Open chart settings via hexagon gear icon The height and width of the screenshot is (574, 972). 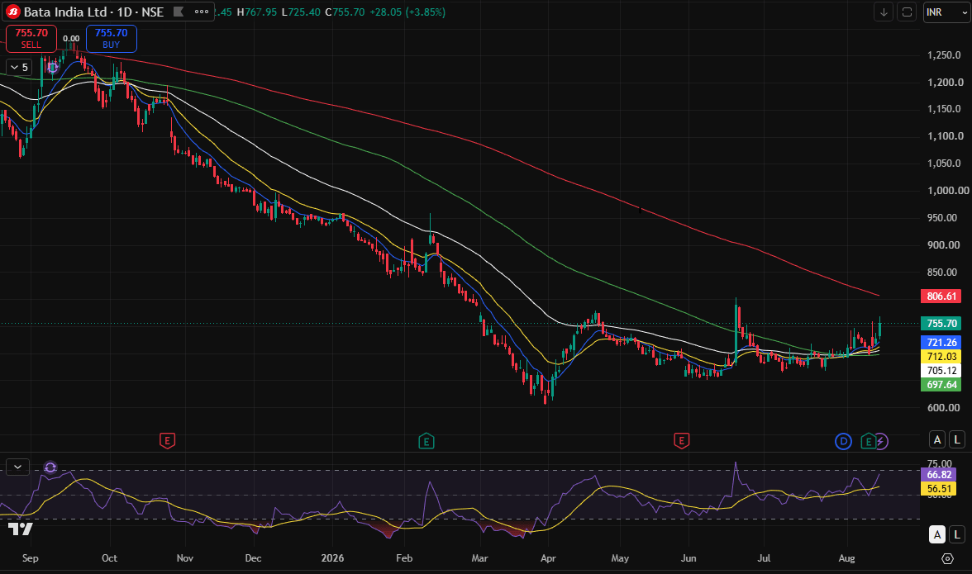pos(947,558)
